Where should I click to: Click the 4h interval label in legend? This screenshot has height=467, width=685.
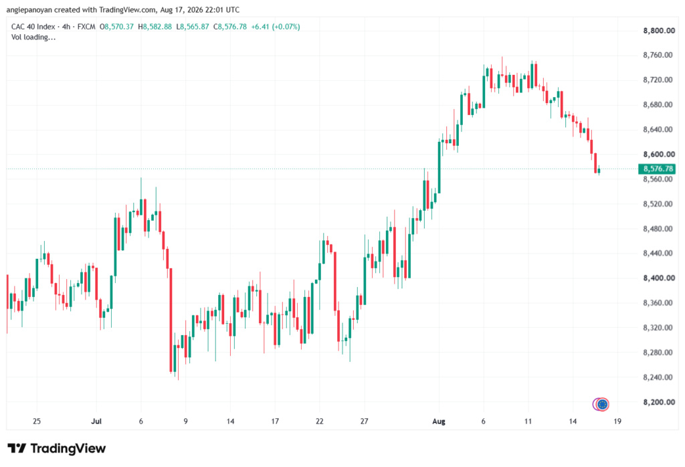click(x=66, y=27)
